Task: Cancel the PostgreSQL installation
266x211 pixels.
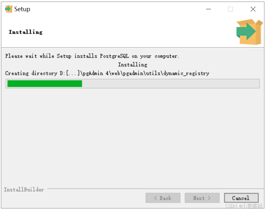Action: coord(241,198)
